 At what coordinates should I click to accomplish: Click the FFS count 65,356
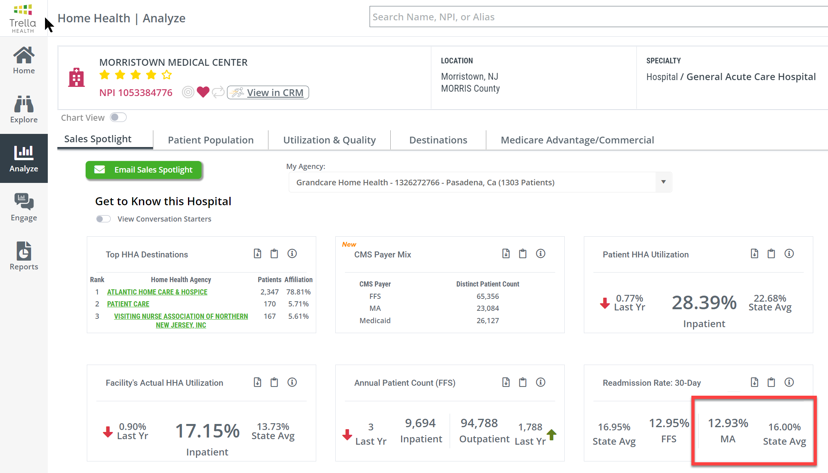pyautogui.click(x=488, y=296)
